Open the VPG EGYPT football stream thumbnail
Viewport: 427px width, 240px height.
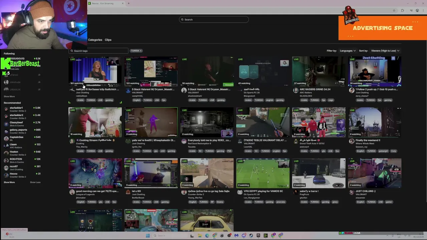pos(263,173)
